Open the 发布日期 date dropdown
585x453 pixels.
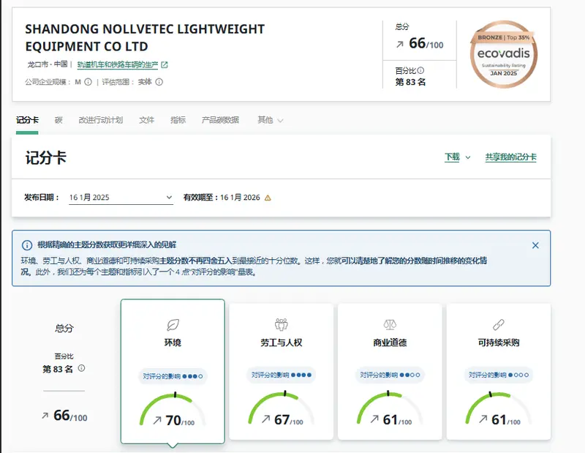[121, 198]
